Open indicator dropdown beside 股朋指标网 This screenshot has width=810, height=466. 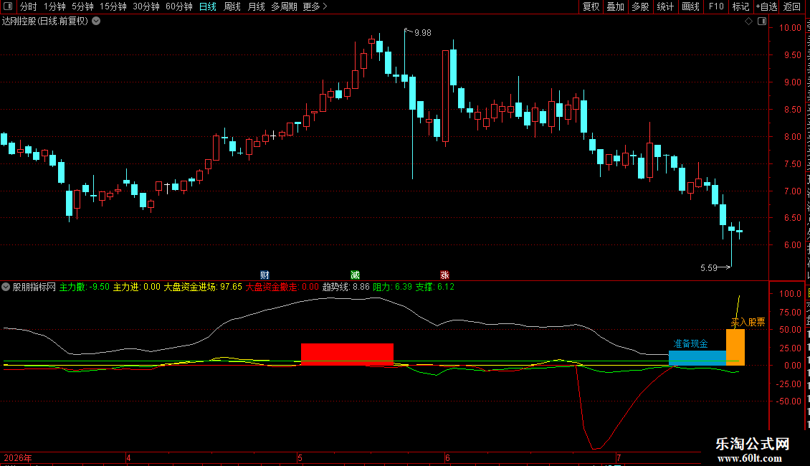[6, 287]
